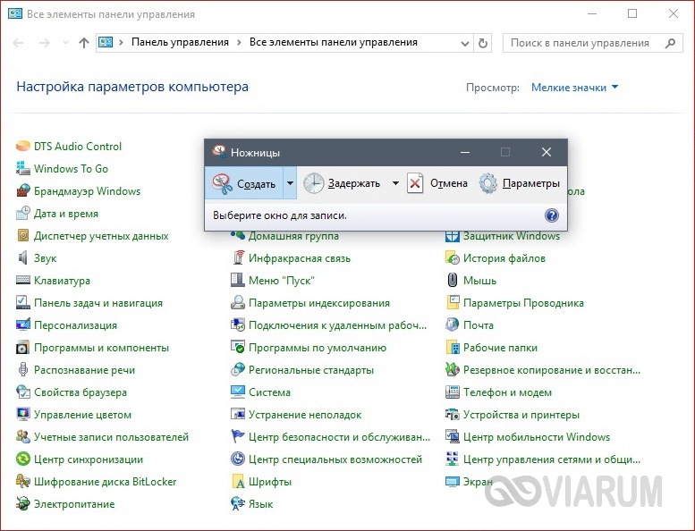
Task: Click the up-one-level arrow
Action: coord(84,43)
